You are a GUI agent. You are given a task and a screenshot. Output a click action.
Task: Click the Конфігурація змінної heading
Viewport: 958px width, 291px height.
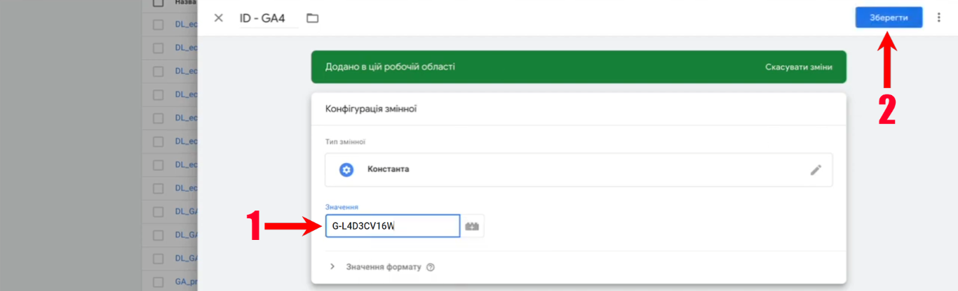pyautogui.click(x=372, y=108)
